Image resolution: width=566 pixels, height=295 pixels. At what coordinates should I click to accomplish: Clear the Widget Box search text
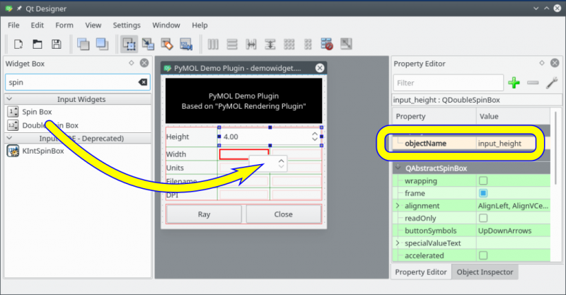click(x=143, y=83)
